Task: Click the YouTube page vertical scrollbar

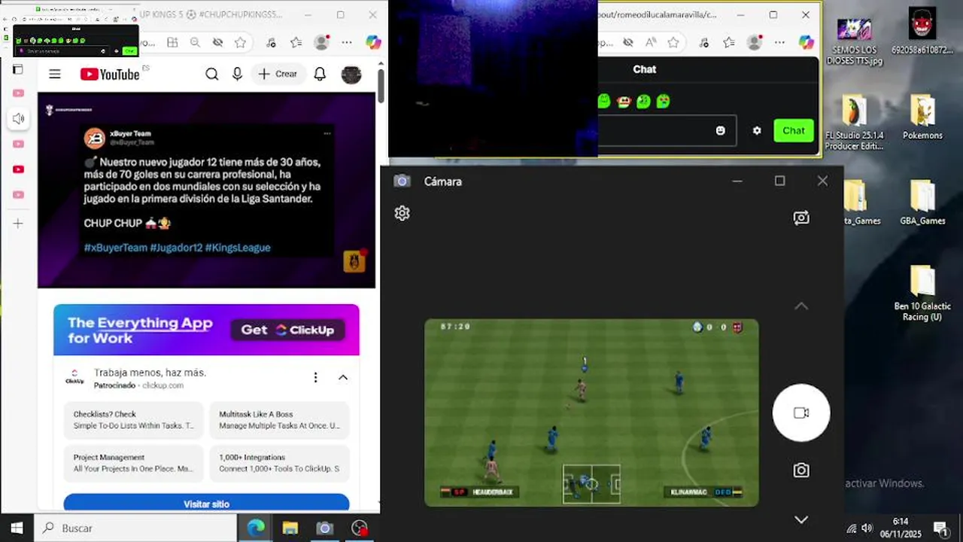Action: pos(381,86)
